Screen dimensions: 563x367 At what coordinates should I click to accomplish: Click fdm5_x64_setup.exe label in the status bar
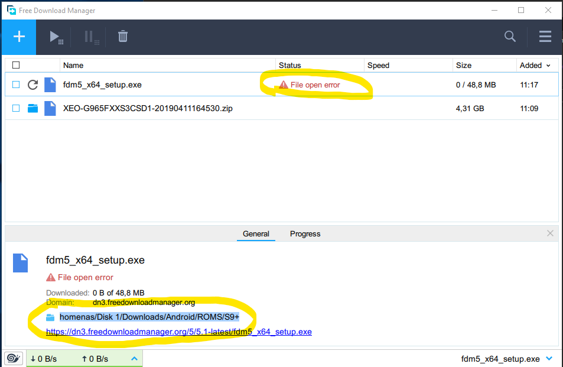click(500, 359)
